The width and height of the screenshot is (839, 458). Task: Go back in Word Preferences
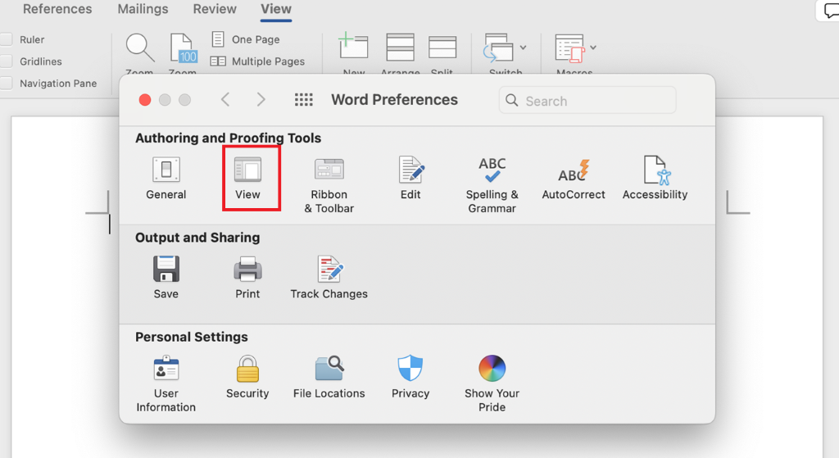(226, 99)
